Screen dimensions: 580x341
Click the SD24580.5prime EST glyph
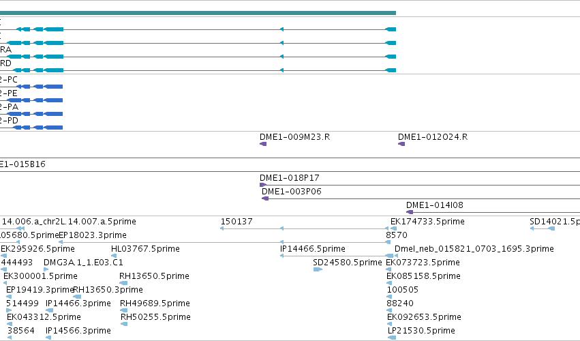(318, 269)
